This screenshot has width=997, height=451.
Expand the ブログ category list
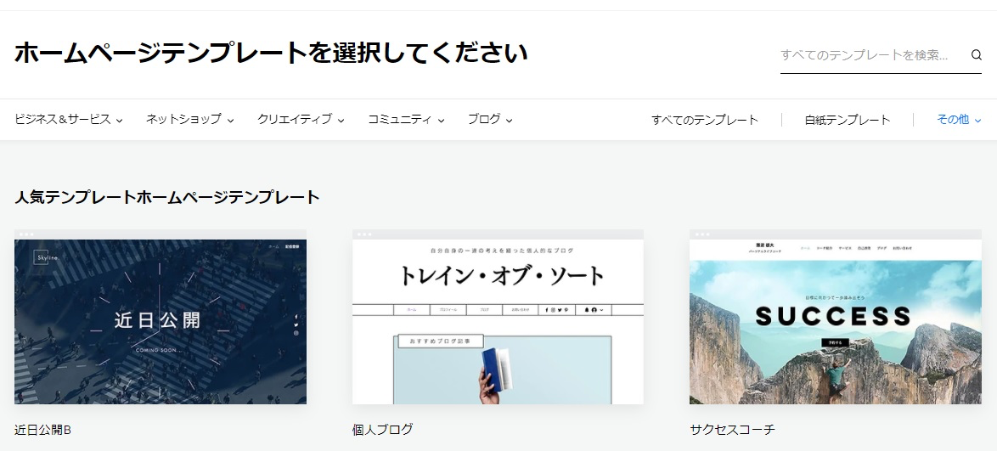coord(490,120)
